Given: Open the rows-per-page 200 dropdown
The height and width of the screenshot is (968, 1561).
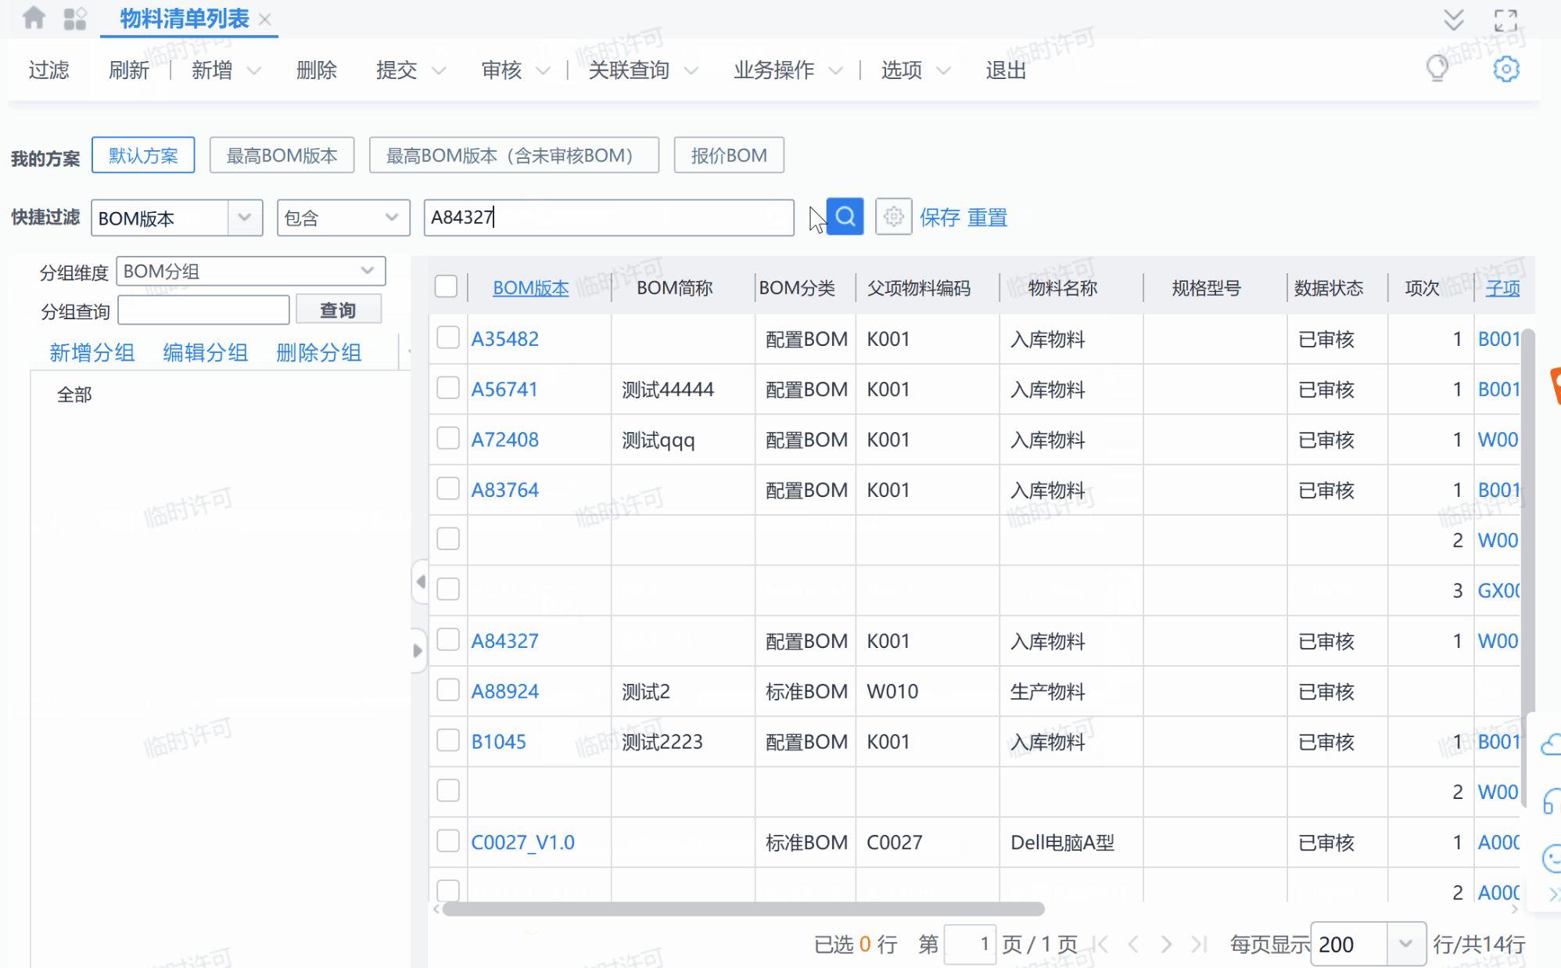Looking at the screenshot, I should pyautogui.click(x=1405, y=944).
